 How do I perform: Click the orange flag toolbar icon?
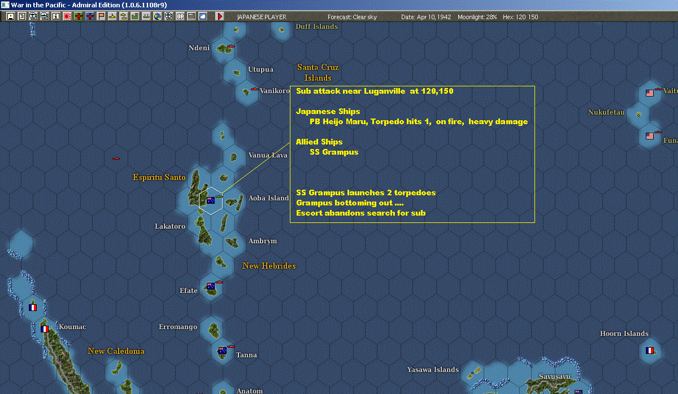(101, 16)
